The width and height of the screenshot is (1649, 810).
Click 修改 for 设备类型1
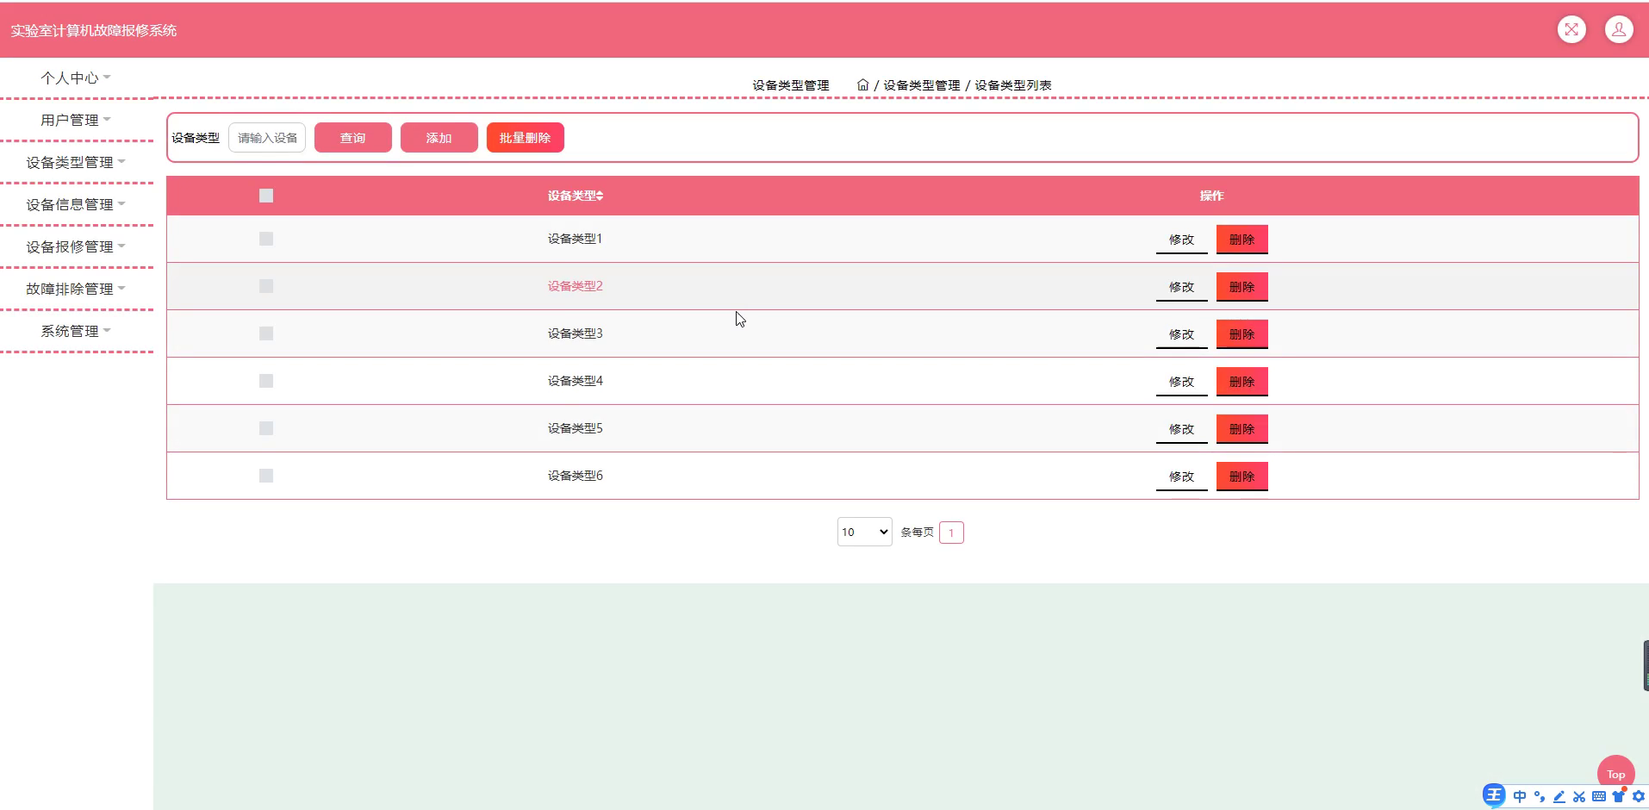tap(1182, 240)
